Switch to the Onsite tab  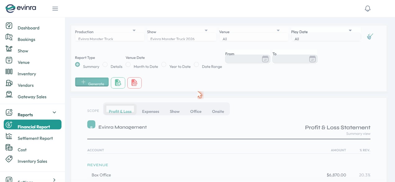[218, 111]
